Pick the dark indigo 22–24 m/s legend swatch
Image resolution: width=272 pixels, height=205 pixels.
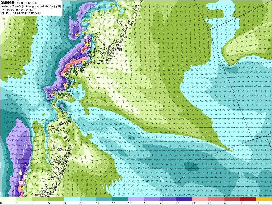click(x=184, y=199)
